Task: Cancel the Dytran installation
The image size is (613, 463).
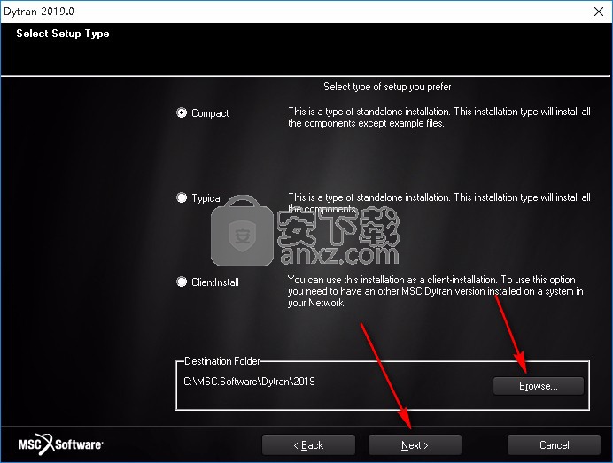Action: click(554, 445)
